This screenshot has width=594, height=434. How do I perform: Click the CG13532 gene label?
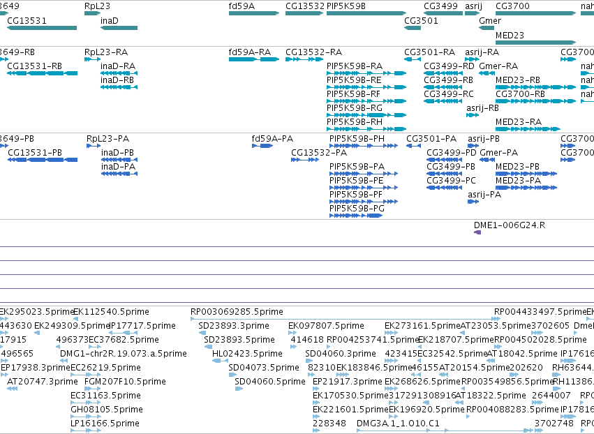(x=305, y=6)
